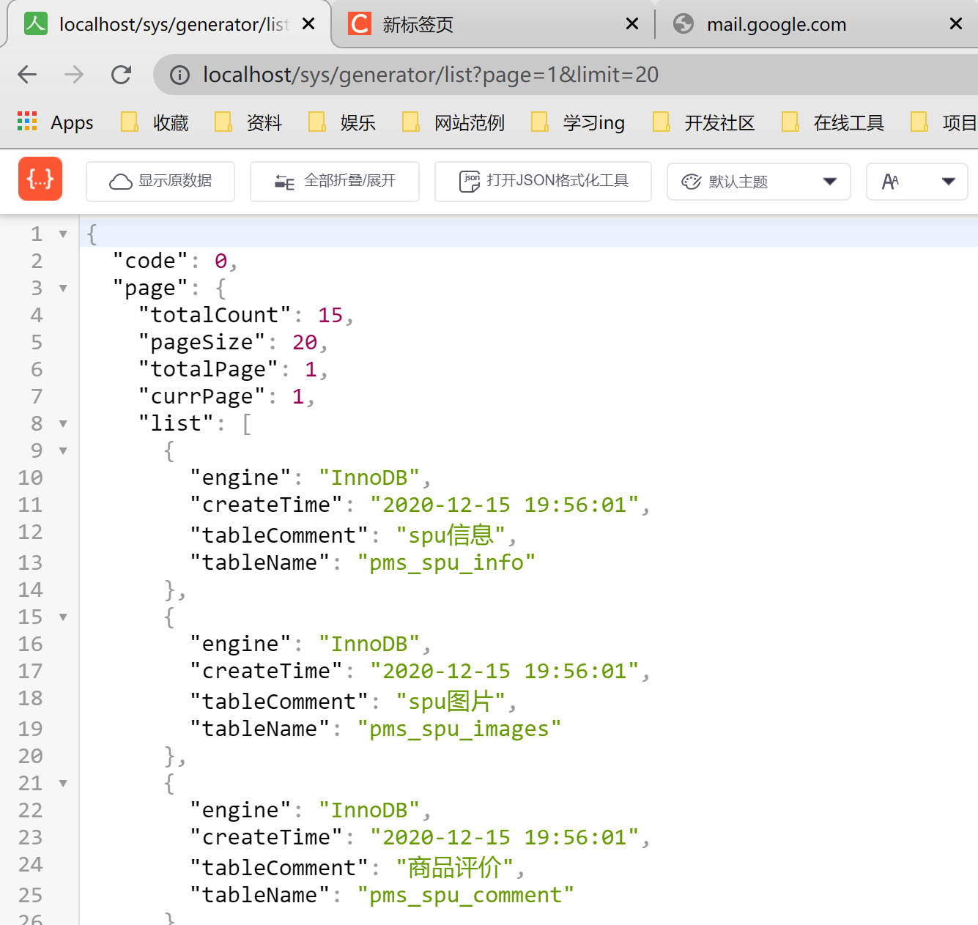This screenshot has width=978, height=925.
Task: Open the Apps grid shortcut
Action: (56, 122)
